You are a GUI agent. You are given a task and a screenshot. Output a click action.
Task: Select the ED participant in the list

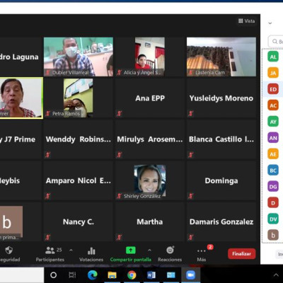coord(273,89)
